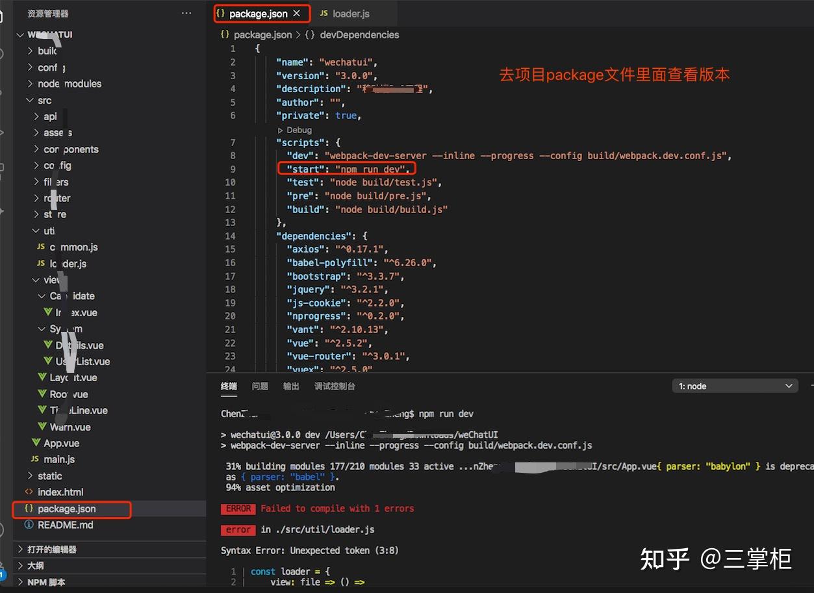Open the "1: node" terminal selector dropdown
814x593 pixels.
click(735, 385)
